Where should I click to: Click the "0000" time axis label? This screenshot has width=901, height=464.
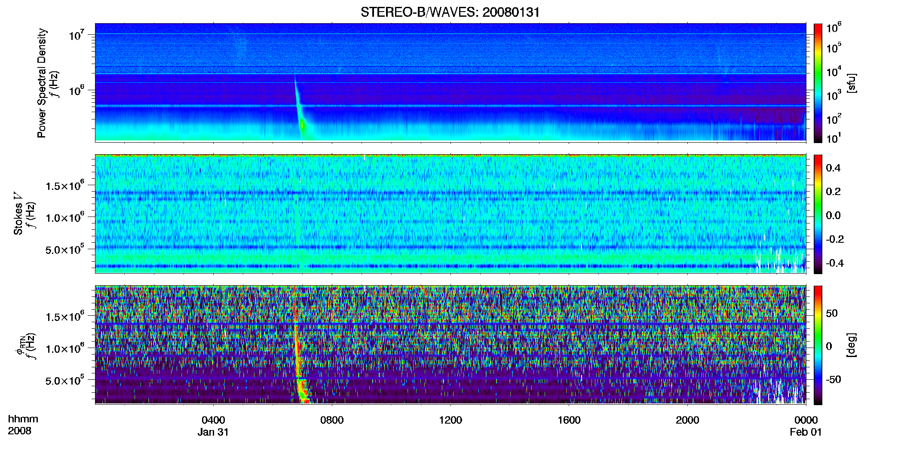coord(806,420)
